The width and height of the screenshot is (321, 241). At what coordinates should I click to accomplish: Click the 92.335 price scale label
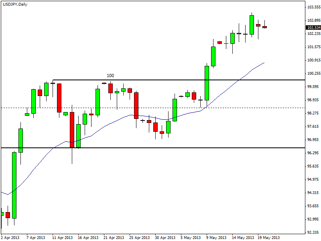313,233
